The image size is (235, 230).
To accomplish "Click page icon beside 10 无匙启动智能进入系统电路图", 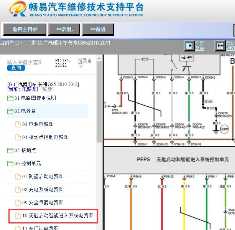I will (x=18, y=216).
